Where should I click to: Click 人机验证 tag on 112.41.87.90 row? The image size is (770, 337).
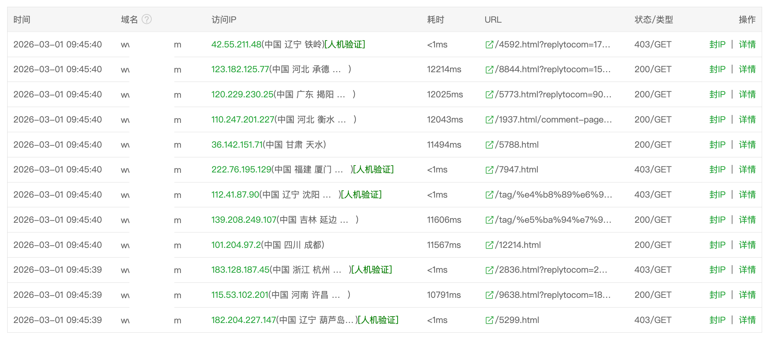tap(361, 195)
